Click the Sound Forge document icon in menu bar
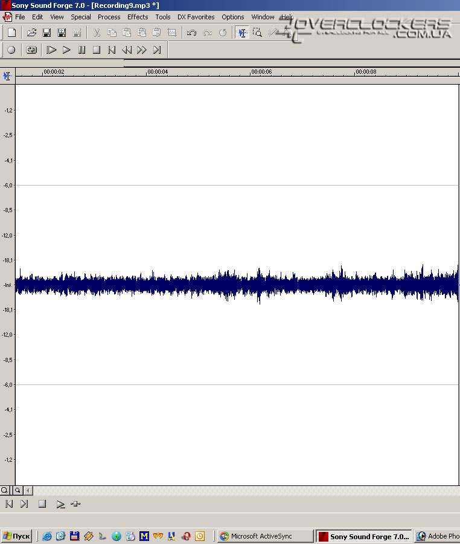 pos(7,17)
